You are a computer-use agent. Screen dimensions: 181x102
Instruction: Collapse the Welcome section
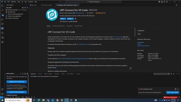click(x=6, y=8)
